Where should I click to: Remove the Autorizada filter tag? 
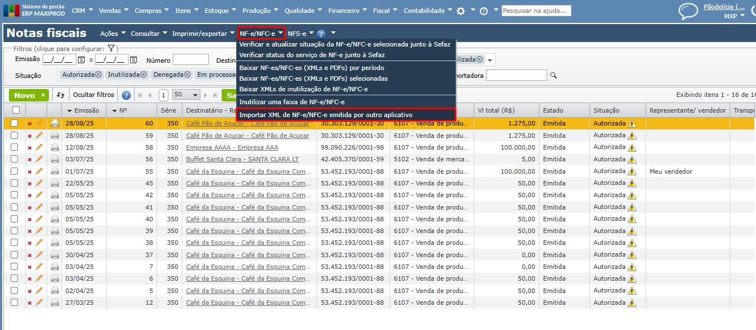tap(98, 75)
